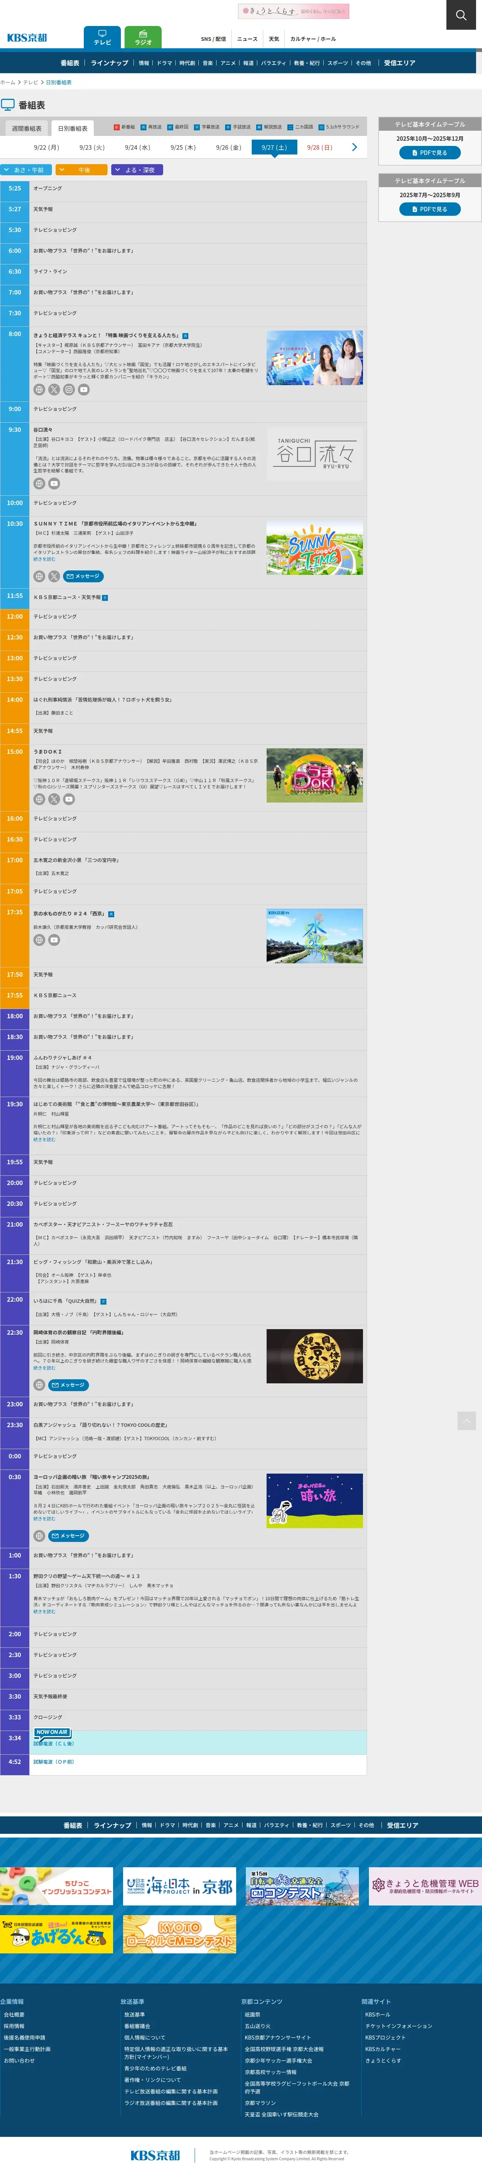View PDF for 2025年7月〜9月 timetable
This screenshot has width=482, height=2174.
pos(430,209)
